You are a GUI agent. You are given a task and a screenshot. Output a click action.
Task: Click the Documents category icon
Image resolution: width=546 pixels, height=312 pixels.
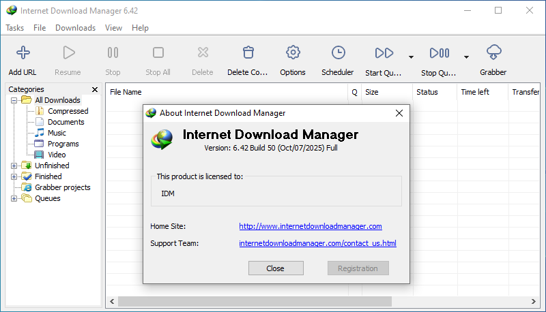pos(40,122)
